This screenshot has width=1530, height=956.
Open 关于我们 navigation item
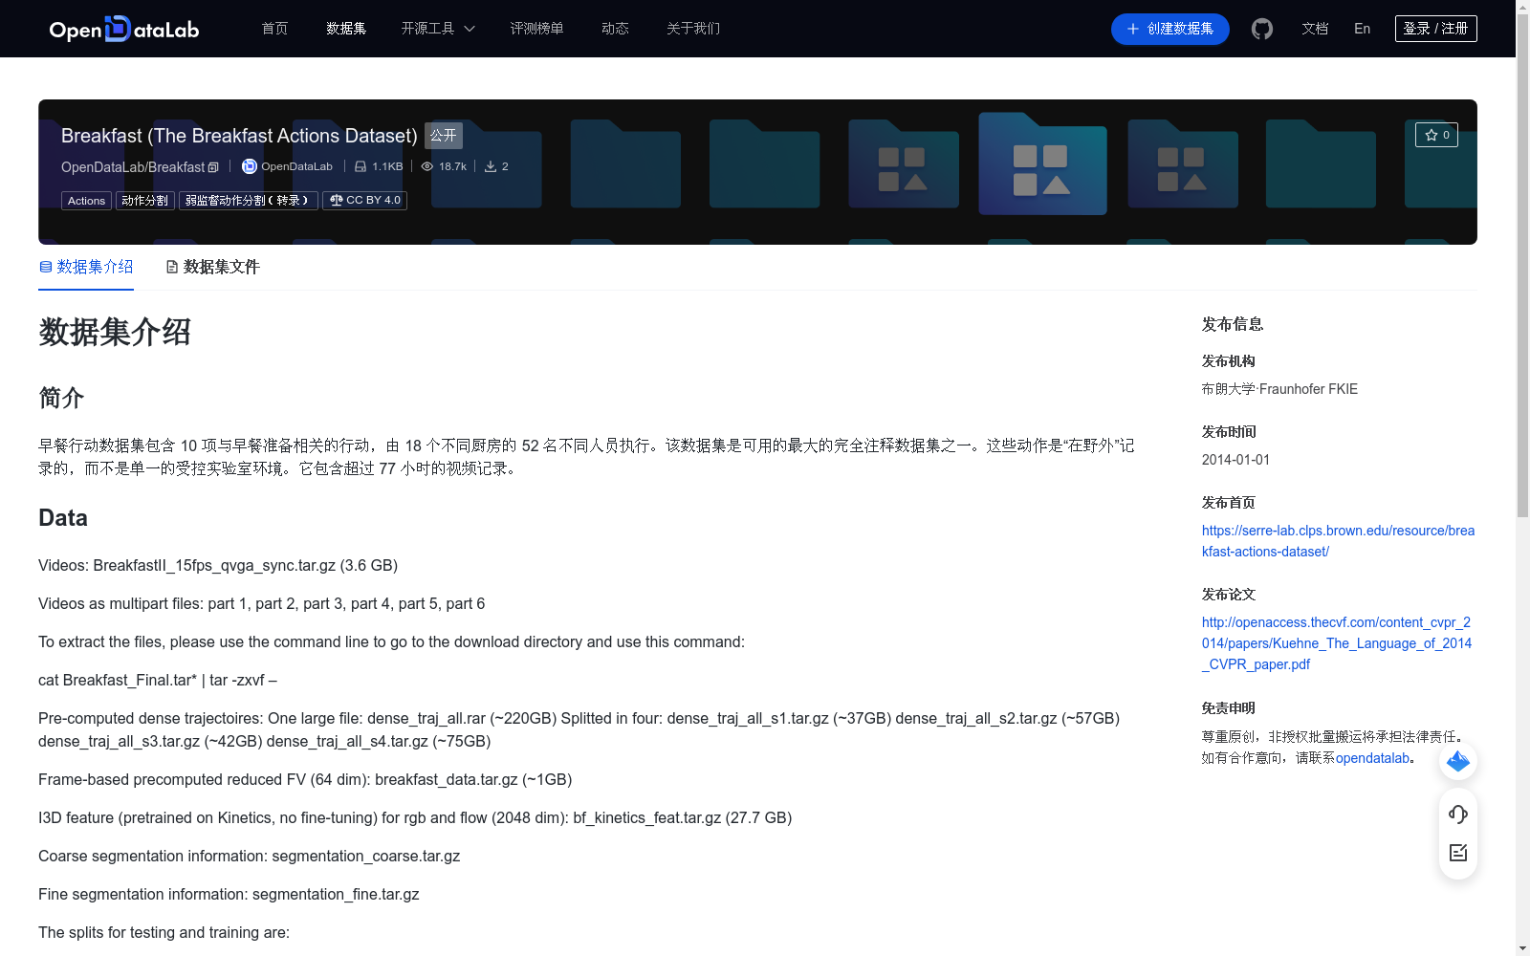point(693,29)
